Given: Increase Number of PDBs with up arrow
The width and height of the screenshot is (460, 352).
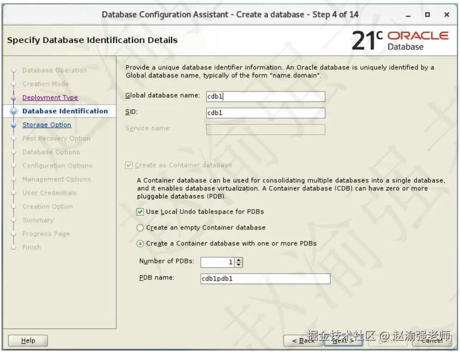Looking at the screenshot, I should [x=239, y=260].
